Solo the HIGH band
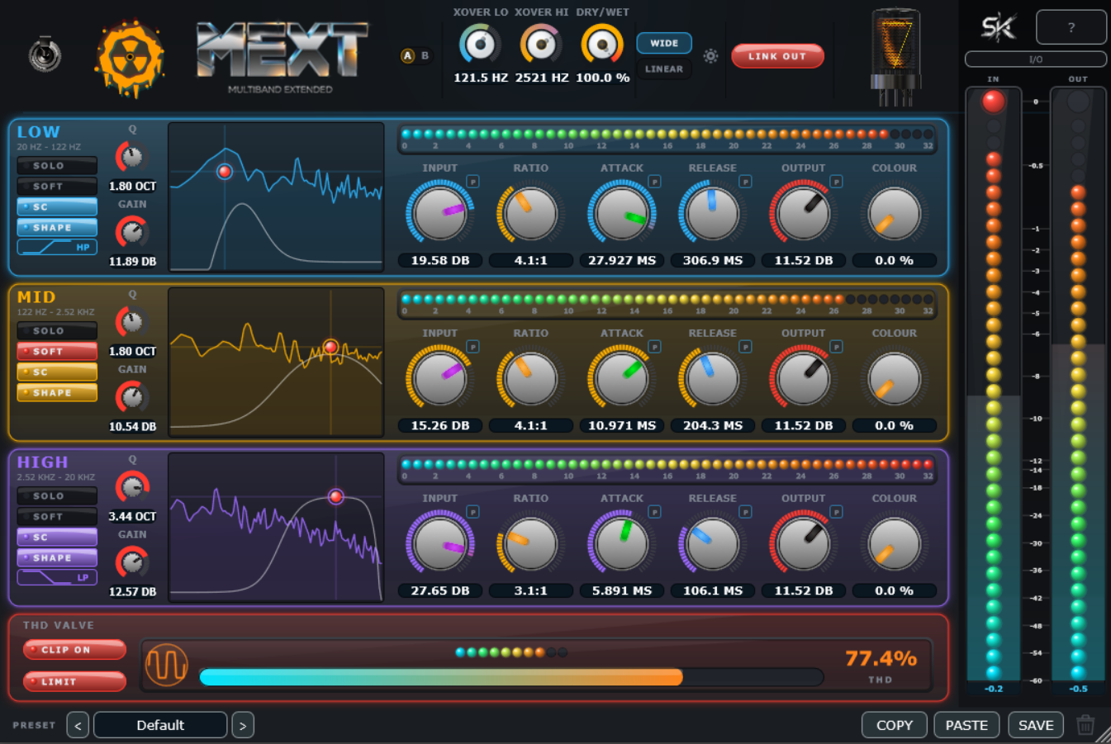The image size is (1111, 744). pyautogui.click(x=57, y=496)
